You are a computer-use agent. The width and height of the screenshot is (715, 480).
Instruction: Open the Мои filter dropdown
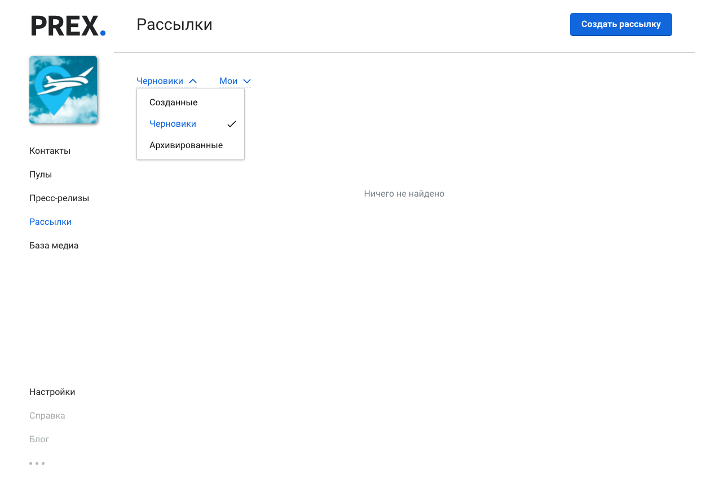(x=229, y=81)
